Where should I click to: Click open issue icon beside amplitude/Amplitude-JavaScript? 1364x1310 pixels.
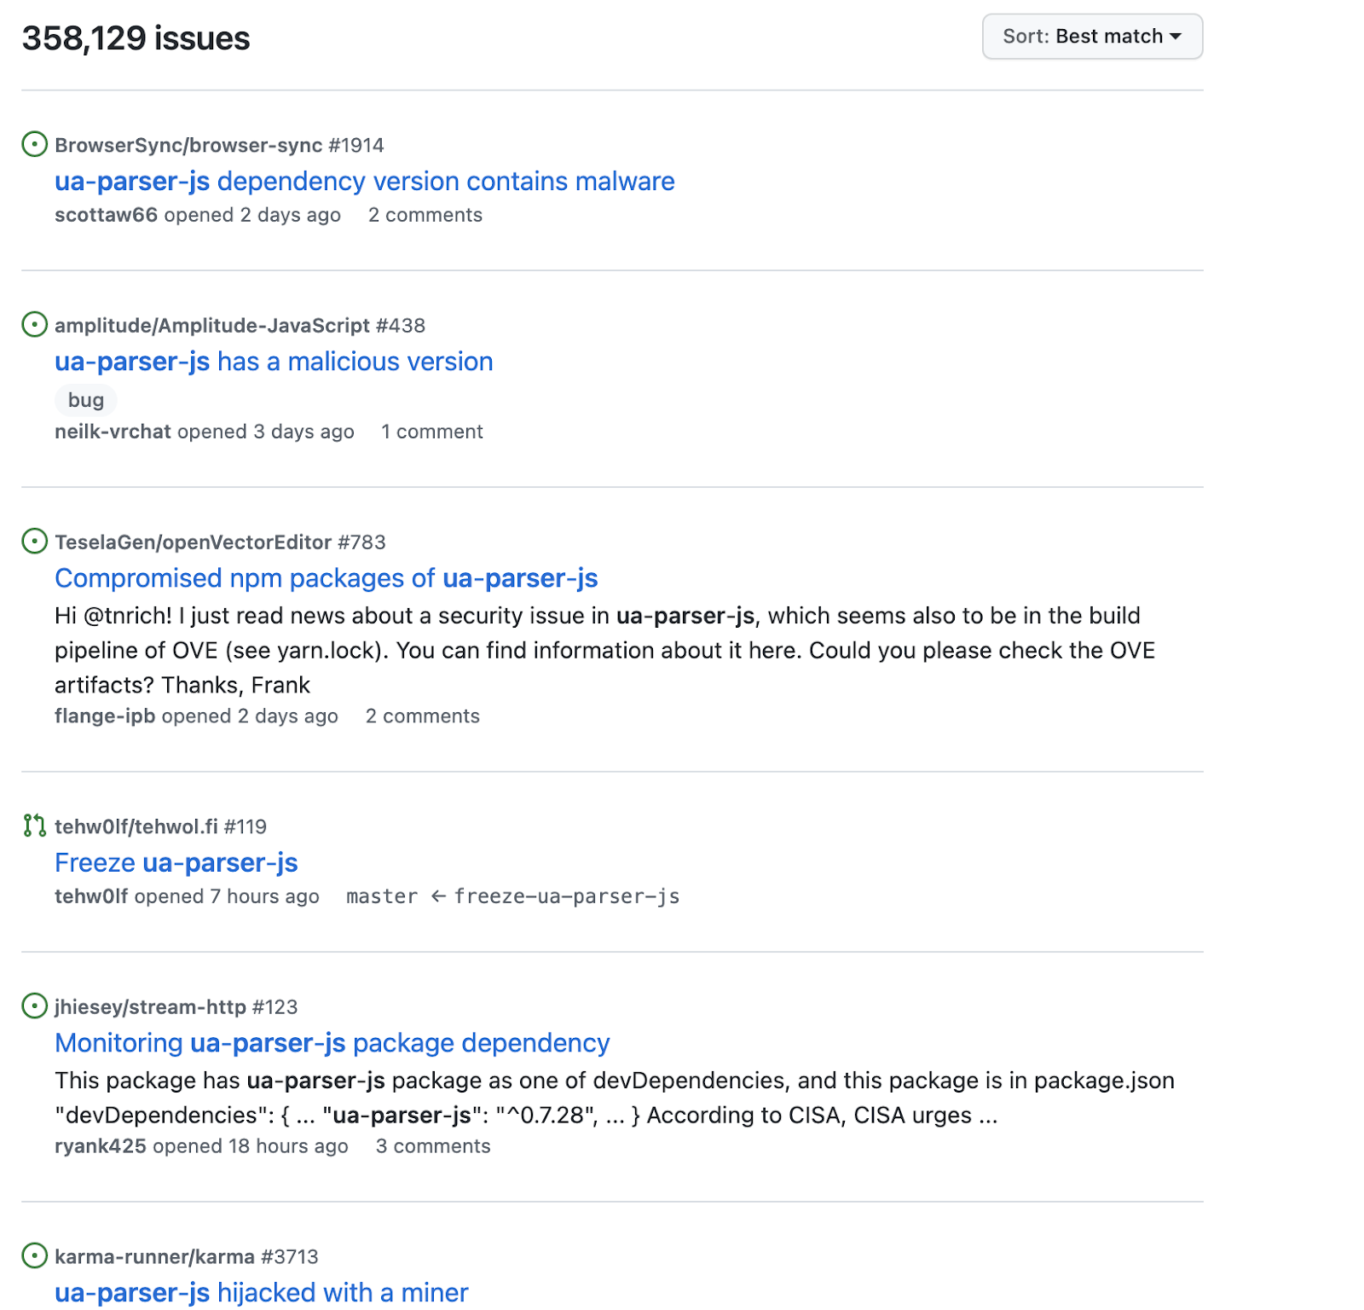coord(34,324)
